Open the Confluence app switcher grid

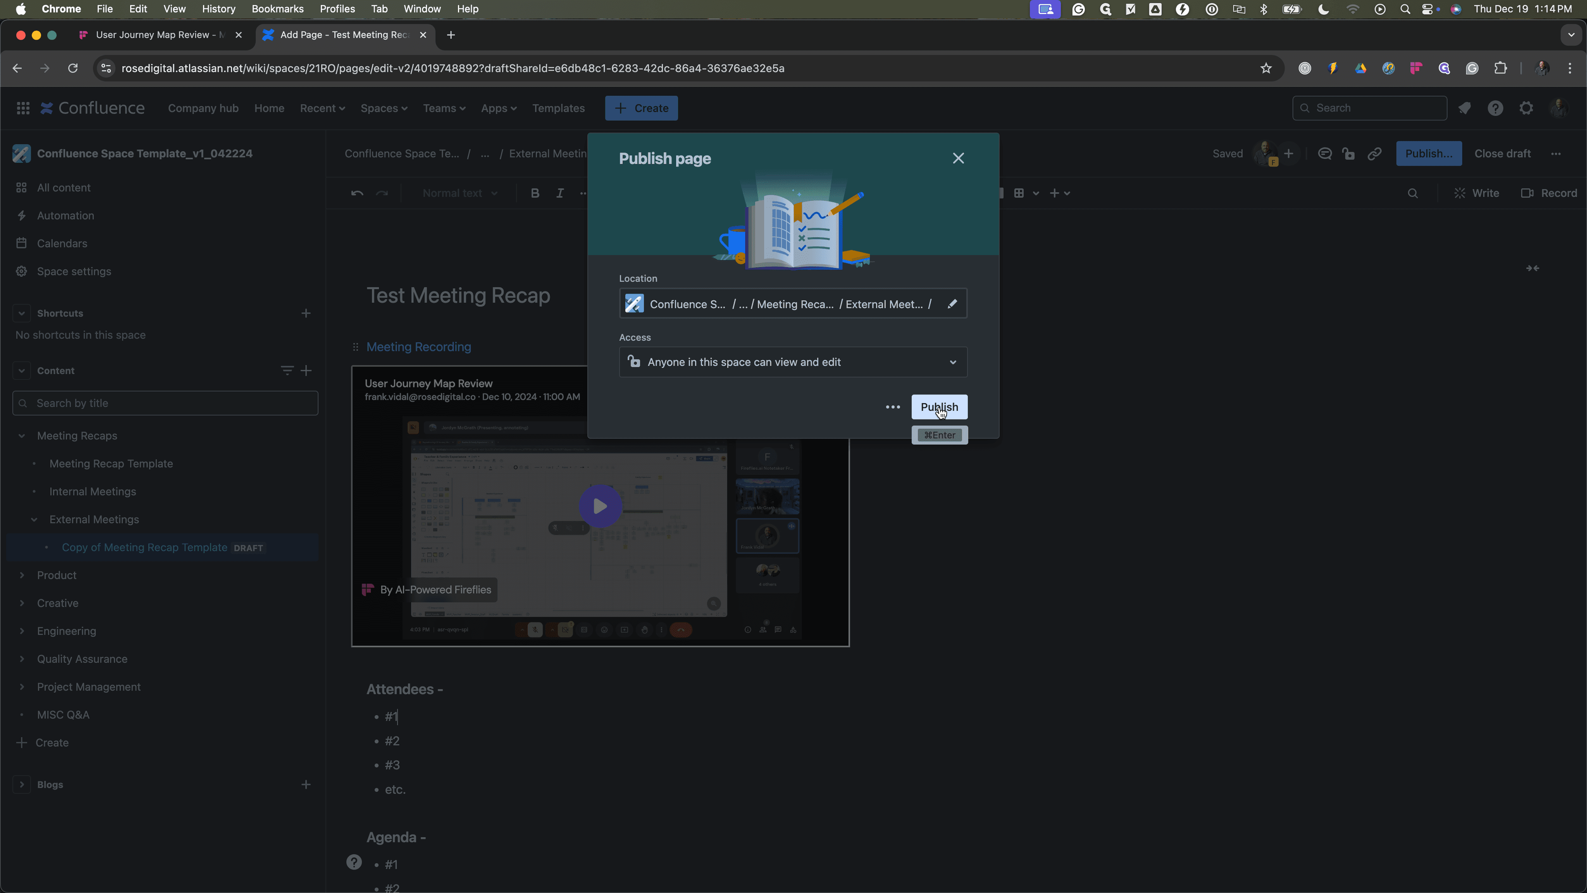pos(23,108)
